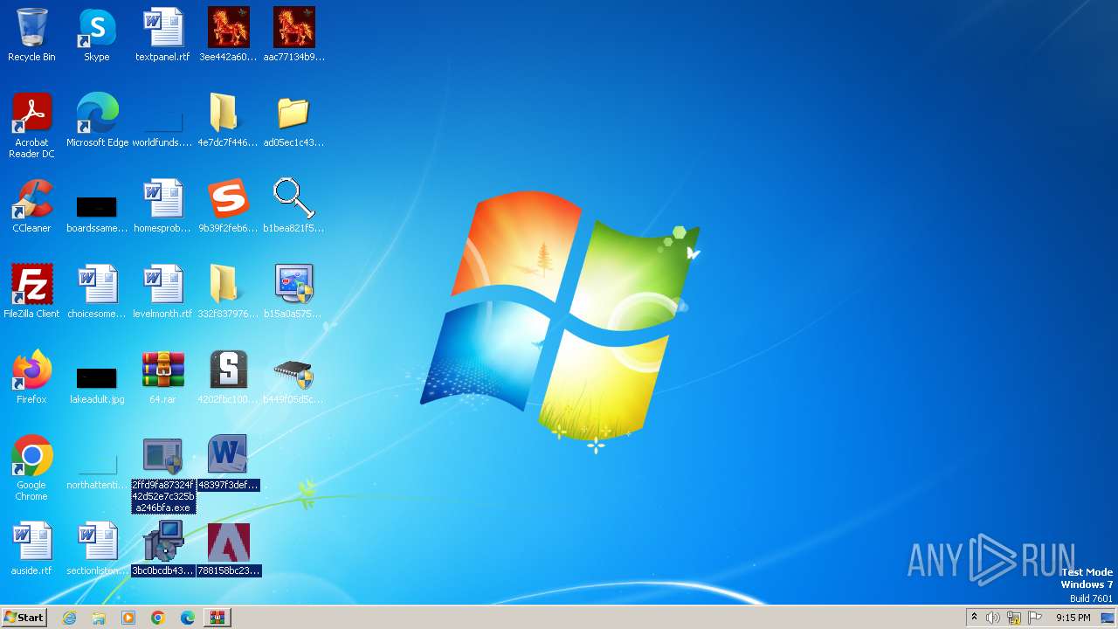The width and height of the screenshot is (1118, 629).
Task: Select the 48397f3def... Word icon
Action: coord(228,463)
